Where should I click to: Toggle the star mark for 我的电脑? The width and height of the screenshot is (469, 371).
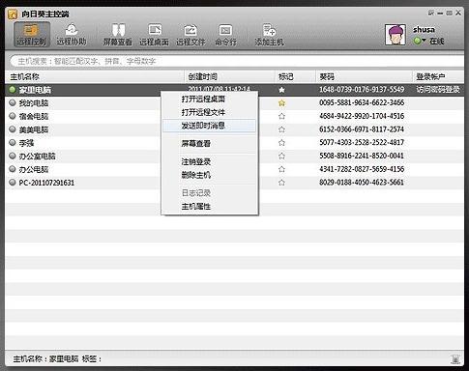(x=281, y=102)
